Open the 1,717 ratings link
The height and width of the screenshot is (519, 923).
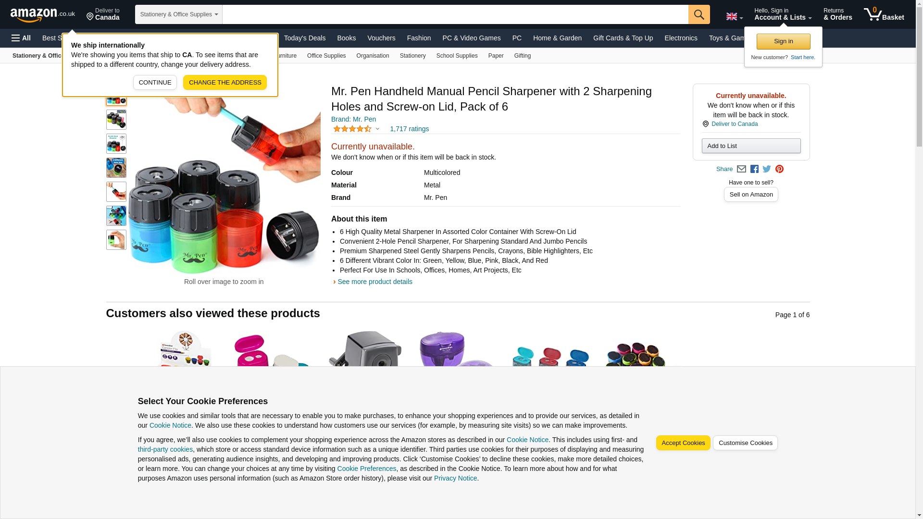409,129
